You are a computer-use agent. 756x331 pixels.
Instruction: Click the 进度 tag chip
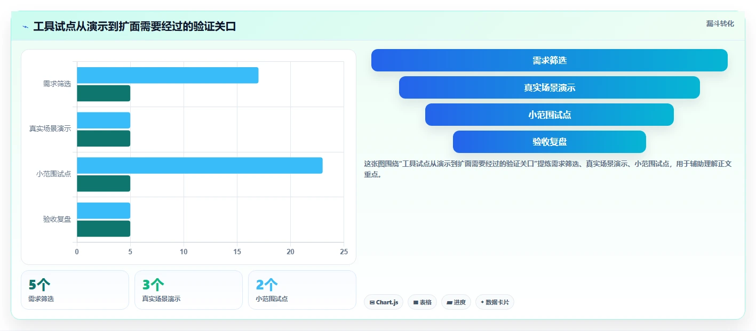(456, 302)
